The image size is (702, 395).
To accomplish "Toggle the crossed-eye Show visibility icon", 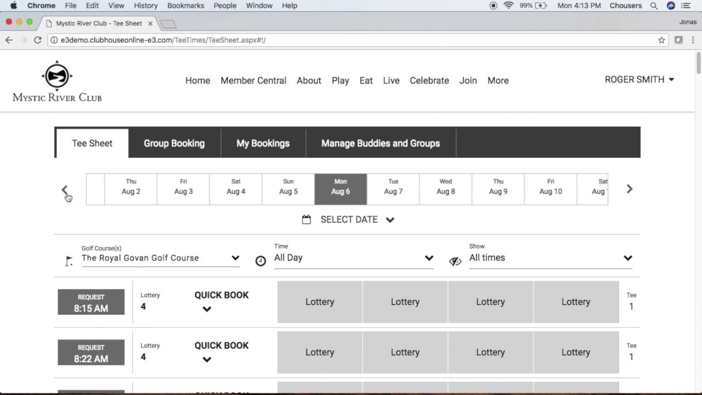I will click(455, 262).
